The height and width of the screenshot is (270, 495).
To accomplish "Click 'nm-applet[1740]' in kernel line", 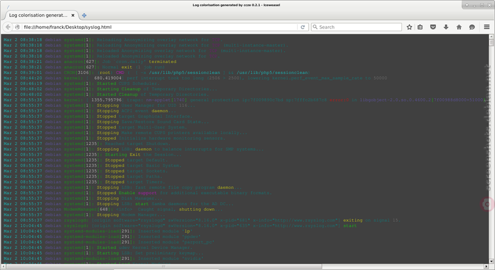I will [x=166, y=100].
